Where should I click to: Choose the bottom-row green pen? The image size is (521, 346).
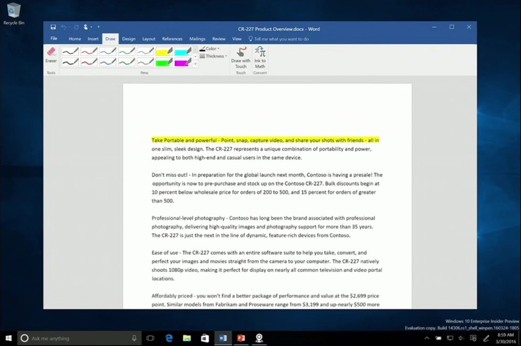(x=127, y=62)
